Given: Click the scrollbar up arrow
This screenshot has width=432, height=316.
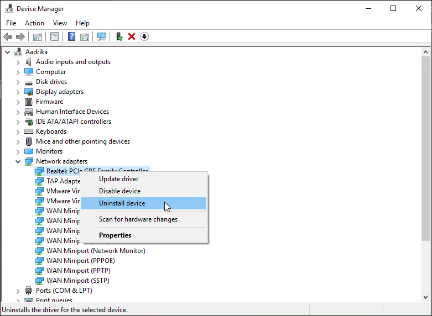Looking at the screenshot, I should (x=425, y=52).
